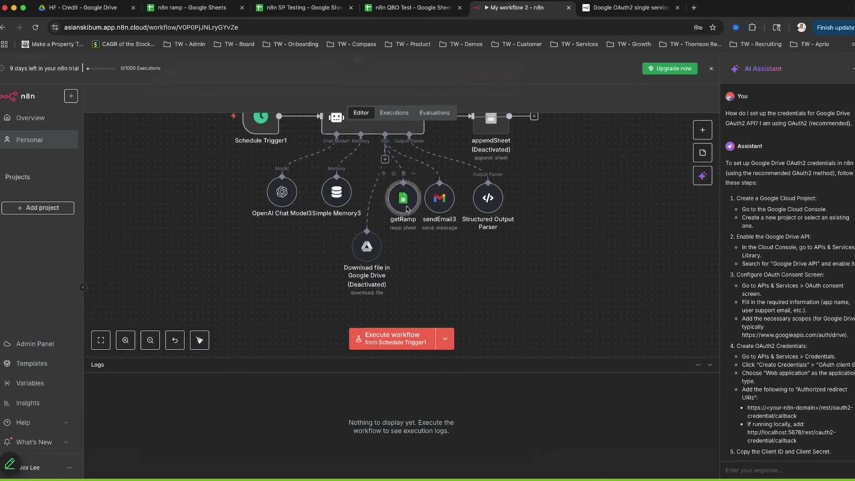Click the AI Agent robot node icon
The image size is (855, 481).
[x=337, y=118]
